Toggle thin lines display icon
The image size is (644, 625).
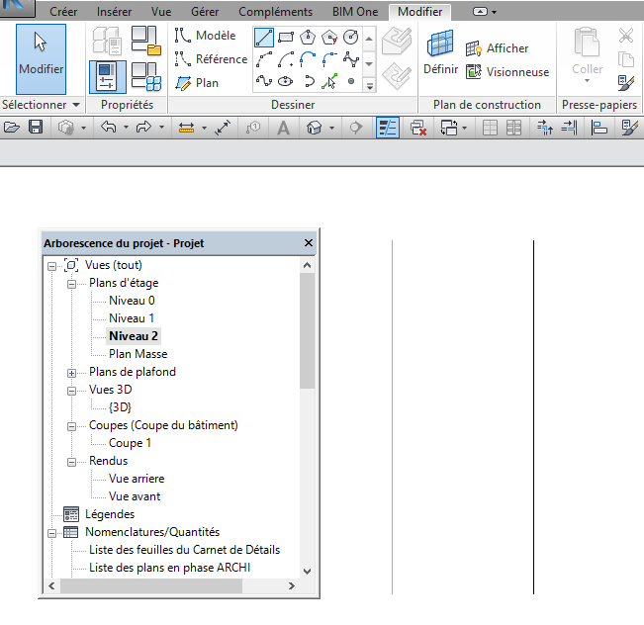[388, 128]
